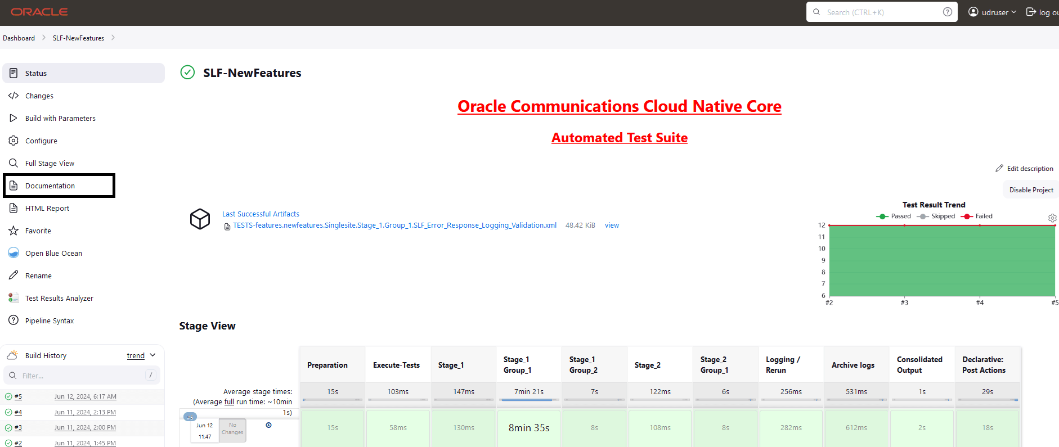Viewport: 1059px width, 447px height.
Task: Click the Disable Project button
Action: pyautogui.click(x=1031, y=189)
